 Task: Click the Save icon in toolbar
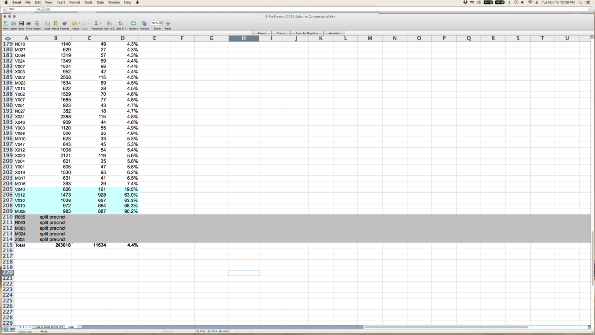tap(21, 23)
